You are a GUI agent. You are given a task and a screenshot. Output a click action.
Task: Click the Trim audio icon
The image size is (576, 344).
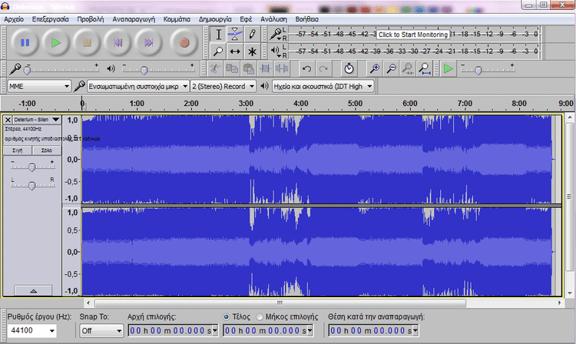click(x=265, y=68)
